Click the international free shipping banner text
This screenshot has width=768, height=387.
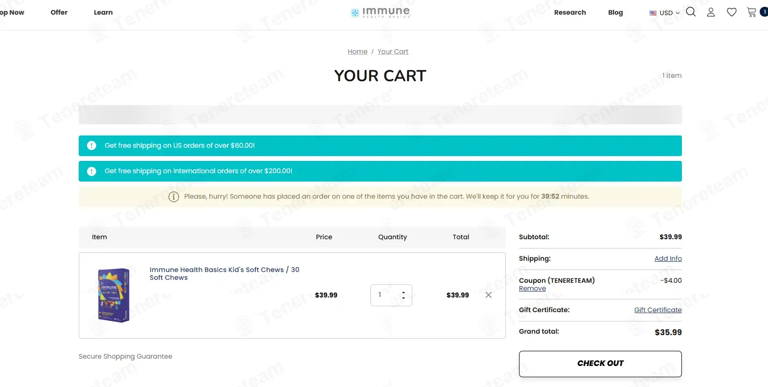[199, 171]
